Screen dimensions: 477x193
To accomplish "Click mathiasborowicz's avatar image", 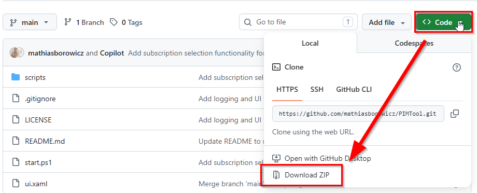I will click(15, 53).
